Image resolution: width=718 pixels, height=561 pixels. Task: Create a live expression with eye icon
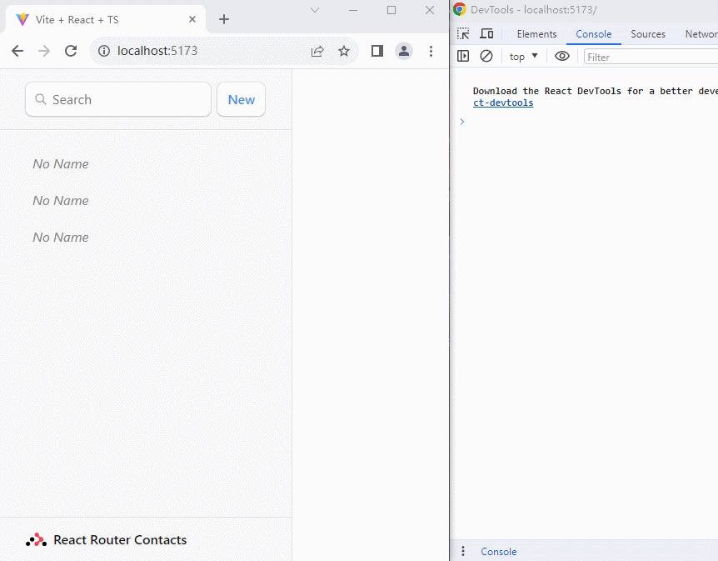point(562,56)
